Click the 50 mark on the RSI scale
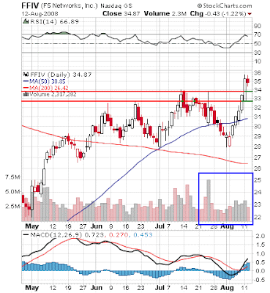Image resolution: width=270 pixels, height=293 pixels. point(258,44)
